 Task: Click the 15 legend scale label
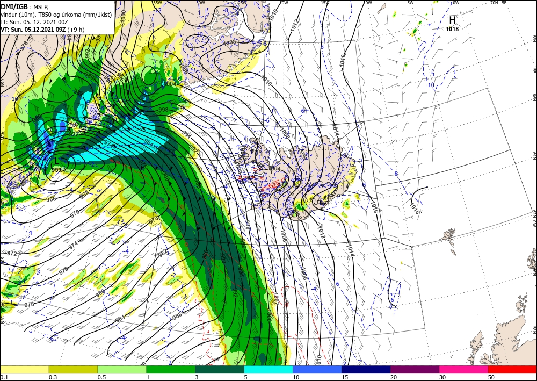[x=345, y=377]
